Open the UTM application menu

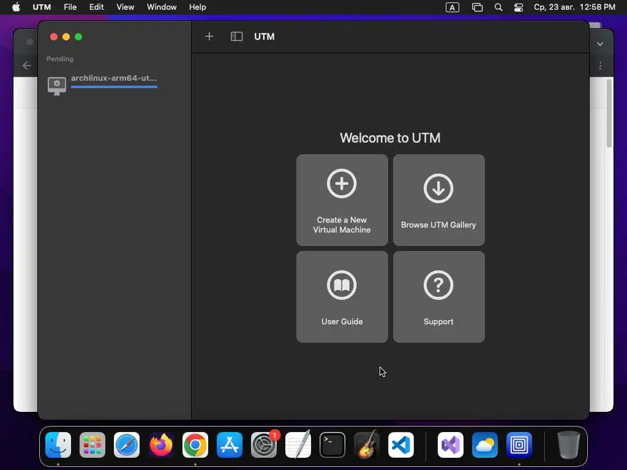click(x=42, y=7)
